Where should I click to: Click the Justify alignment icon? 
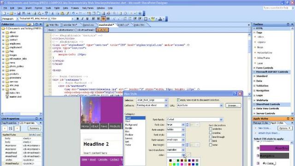108,19
